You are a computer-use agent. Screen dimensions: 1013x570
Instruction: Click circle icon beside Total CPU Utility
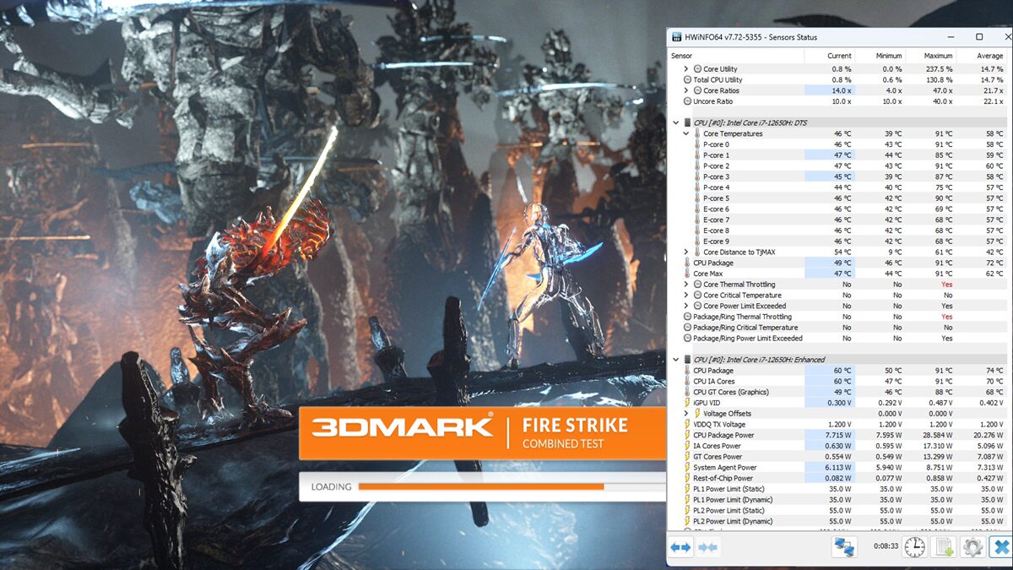[687, 80]
